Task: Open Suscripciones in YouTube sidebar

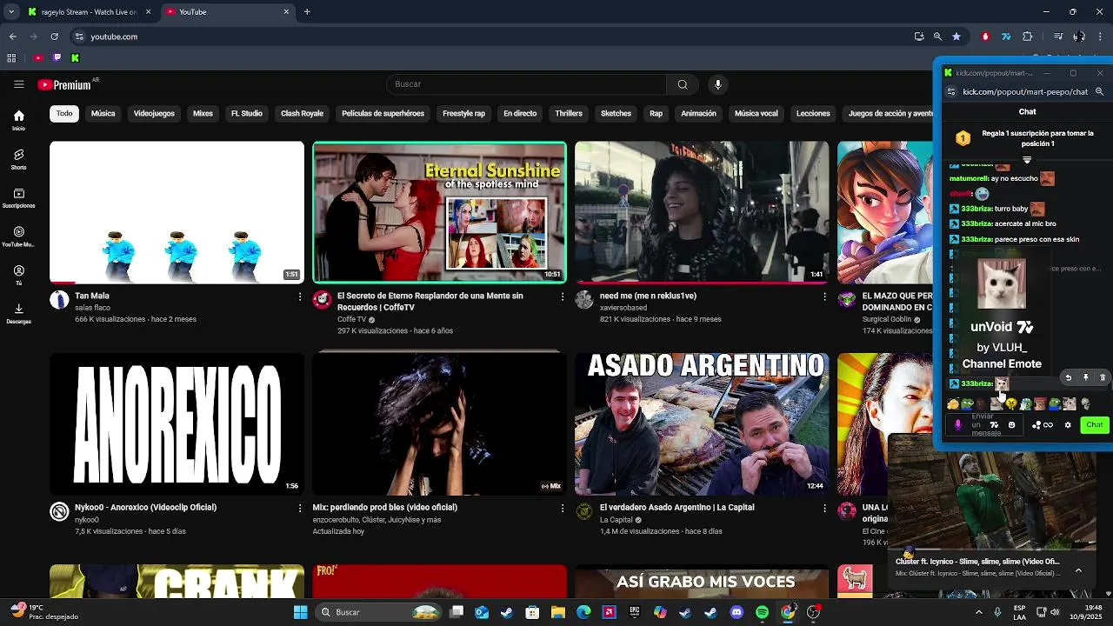Action: [18, 198]
